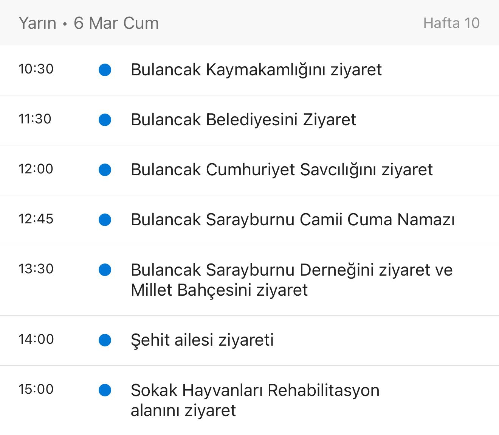Click the blue dot beside the 10:30 event

[105, 70]
